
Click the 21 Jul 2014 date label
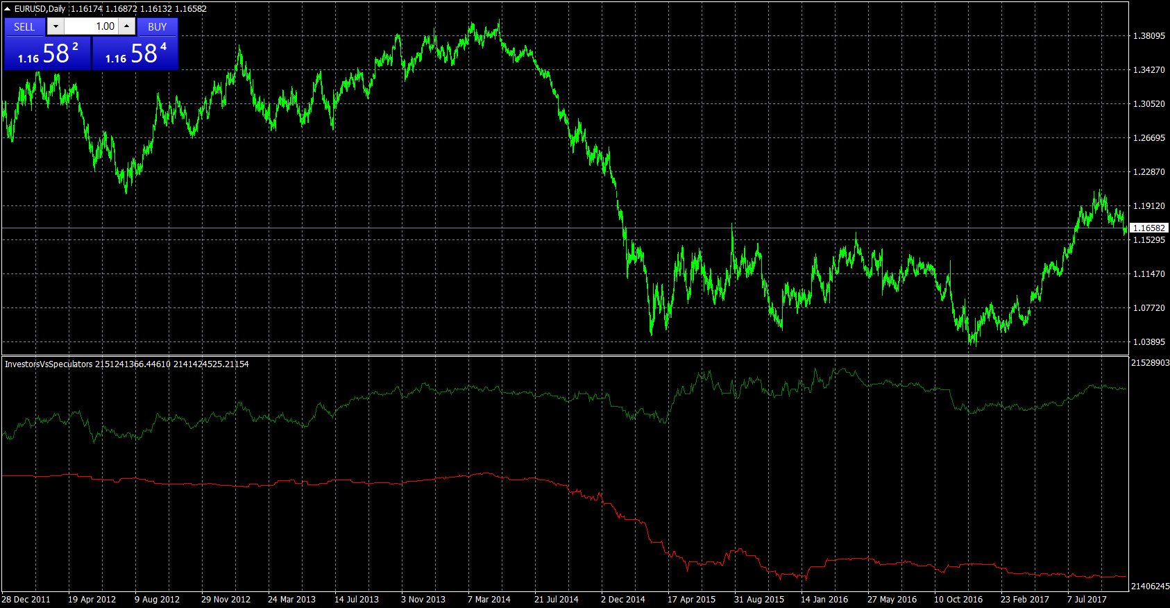pyautogui.click(x=557, y=599)
